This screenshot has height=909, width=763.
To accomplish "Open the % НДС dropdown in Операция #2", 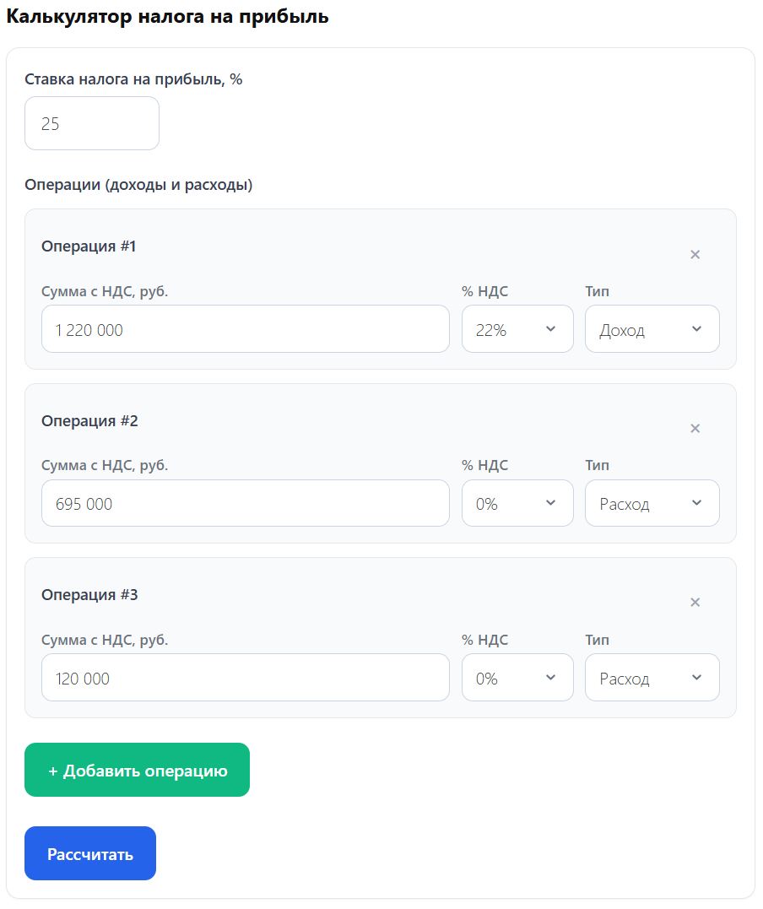I will (517, 504).
